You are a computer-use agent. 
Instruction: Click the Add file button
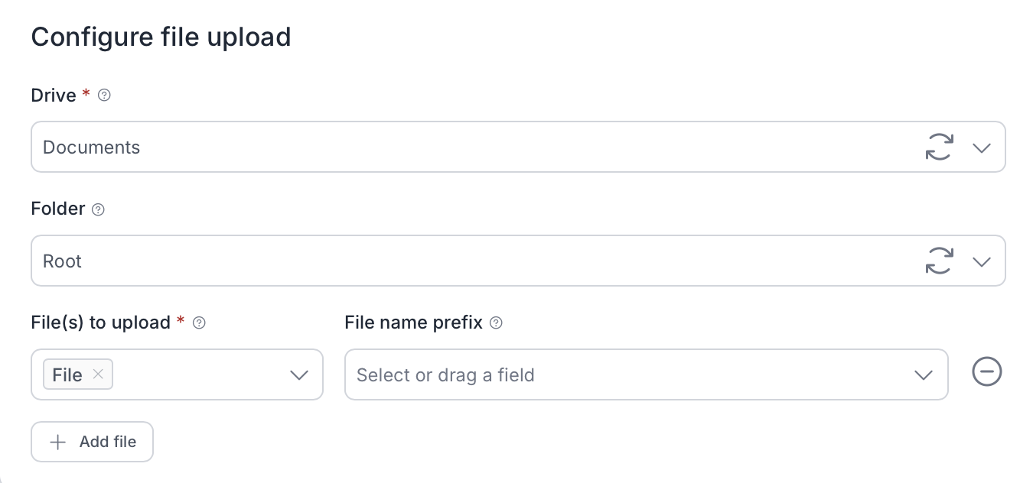pyautogui.click(x=93, y=442)
